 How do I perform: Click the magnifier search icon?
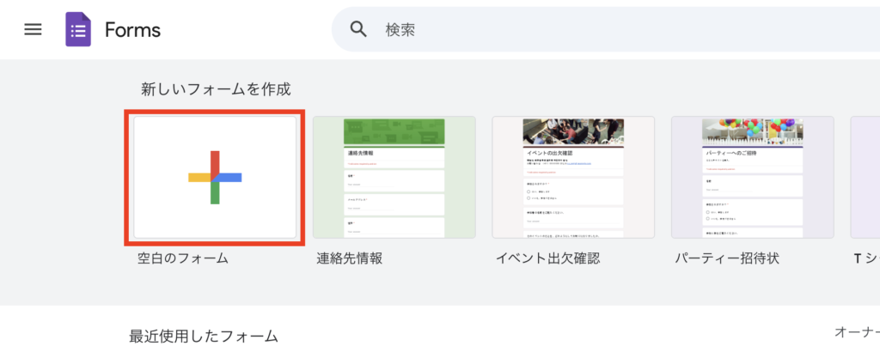click(358, 29)
